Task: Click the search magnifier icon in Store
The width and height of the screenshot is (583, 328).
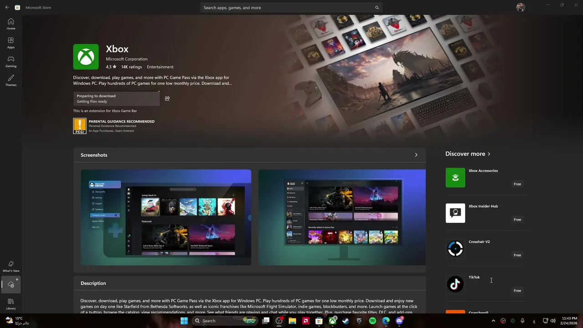Action: (x=377, y=8)
